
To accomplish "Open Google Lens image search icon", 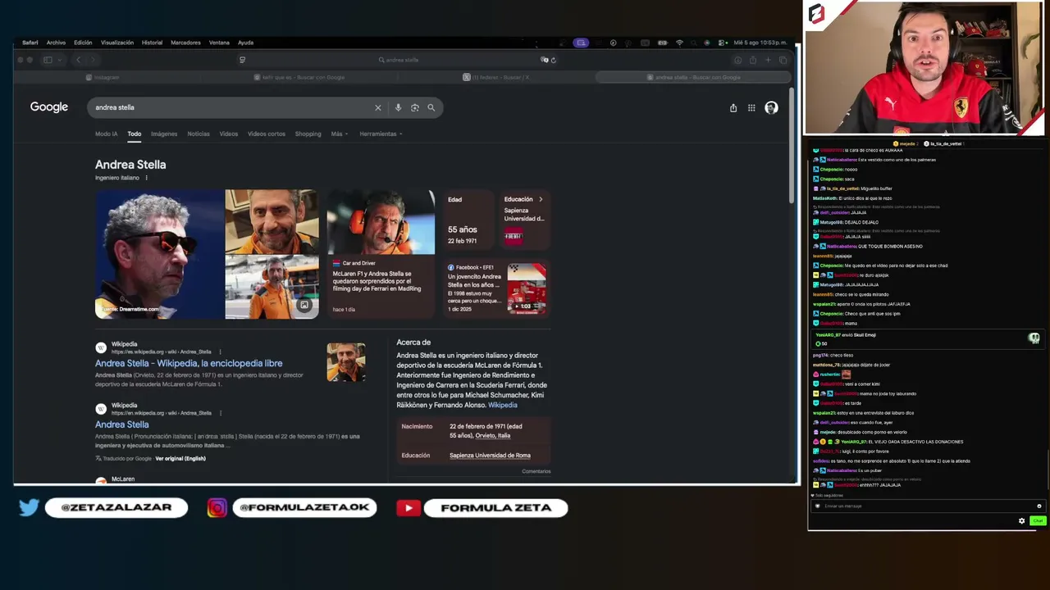I will 414,107.
